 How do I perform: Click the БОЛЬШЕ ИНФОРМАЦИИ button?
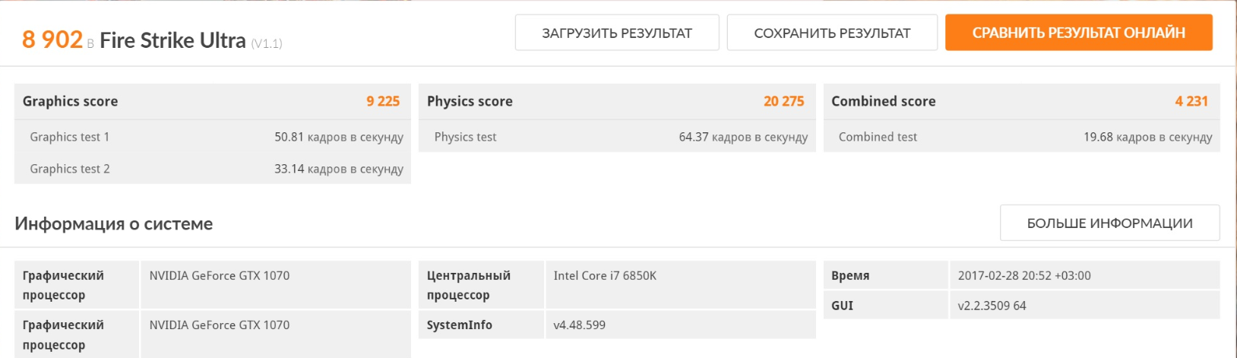click(x=1109, y=223)
